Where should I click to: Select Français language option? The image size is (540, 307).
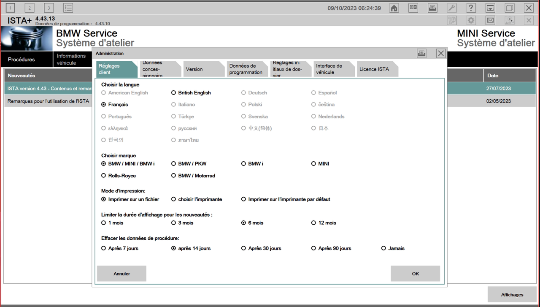[115, 104]
